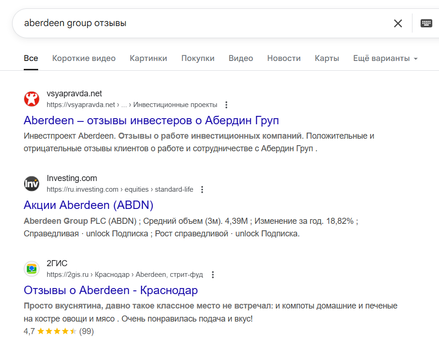Screen dimensions: 439x349
Task: Switch to the Видео tab
Action: click(241, 58)
